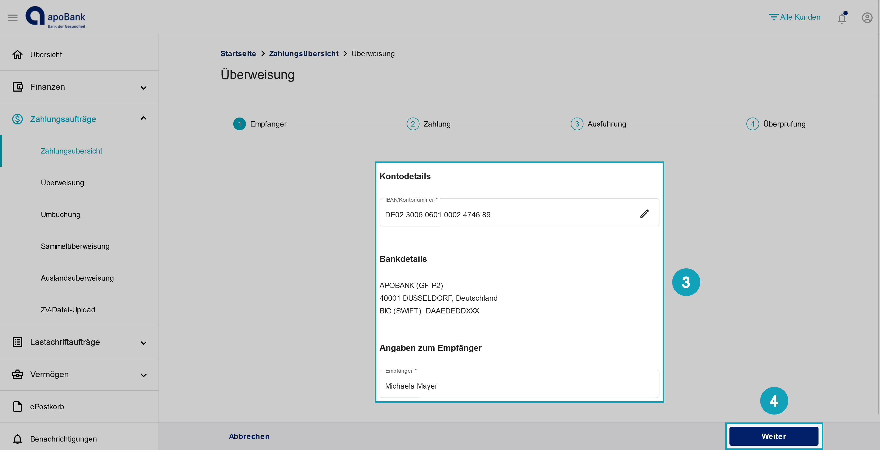Image resolution: width=880 pixels, height=450 pixels.
Task: Select Zahlungsaufträge menu heading
Action: tap(63, 119)
